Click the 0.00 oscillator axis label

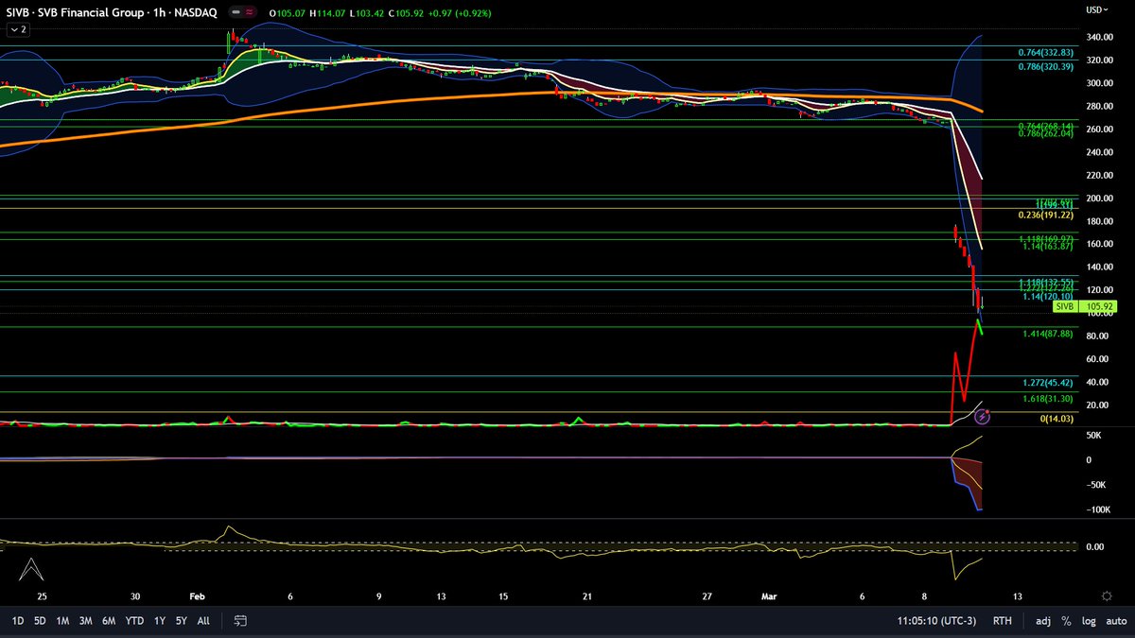point(1093,547)
